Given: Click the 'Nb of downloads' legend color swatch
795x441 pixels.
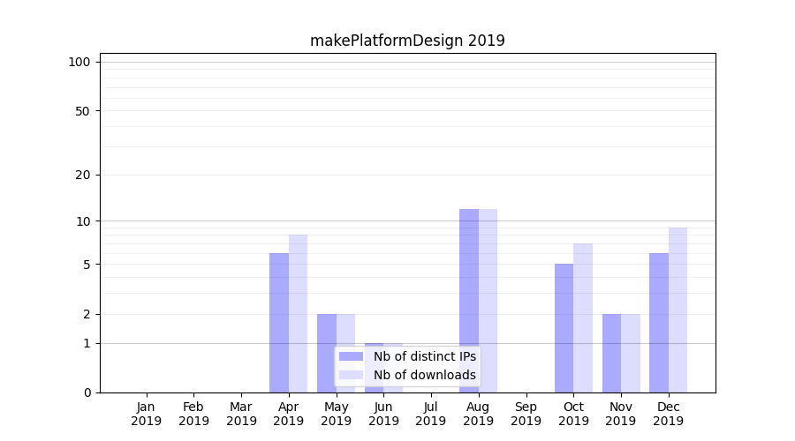Looking at the screenshot, I should pyautogui.click(x=351, y=375).
